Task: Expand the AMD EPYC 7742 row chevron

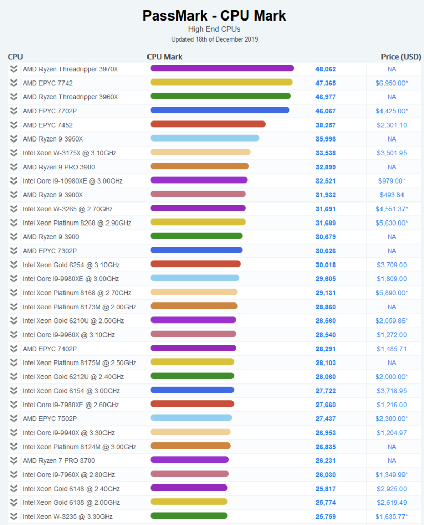Action: [14, 83]
